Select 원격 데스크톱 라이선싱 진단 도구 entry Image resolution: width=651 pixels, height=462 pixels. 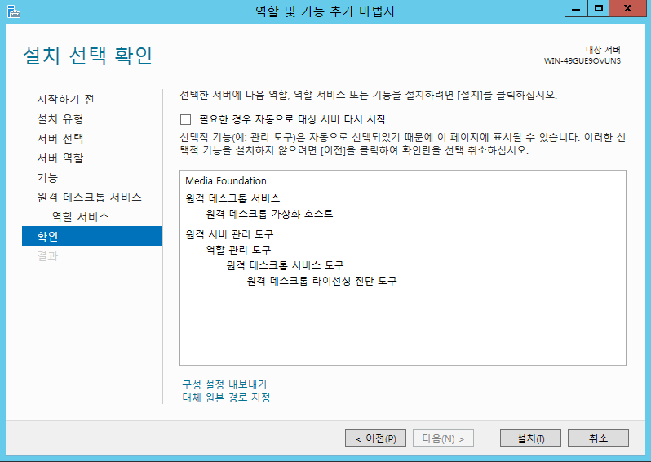tap(321, 281)
